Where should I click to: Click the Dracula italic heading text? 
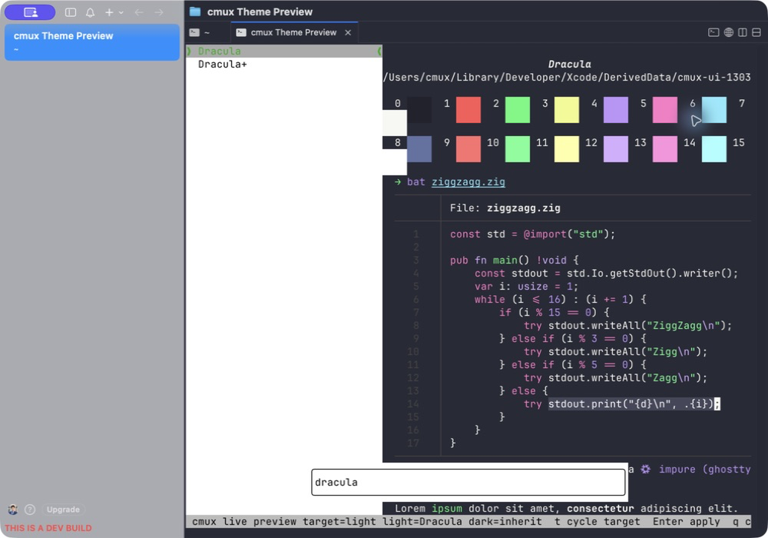point(569,65)
